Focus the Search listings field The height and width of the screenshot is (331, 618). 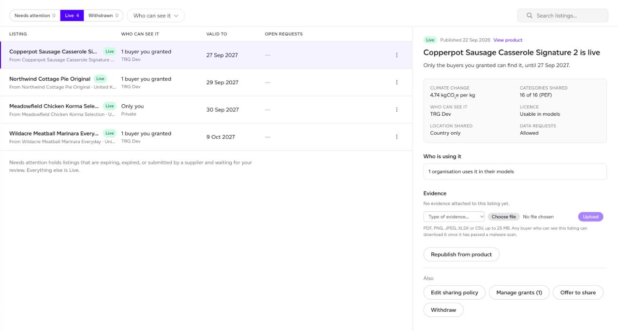(563, 15)
